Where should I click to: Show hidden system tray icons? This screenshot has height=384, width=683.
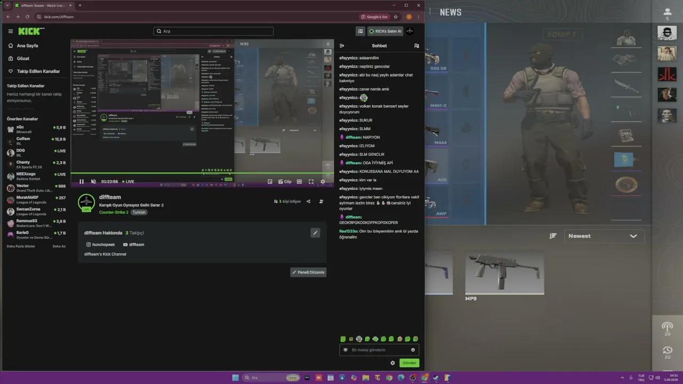(x=622, y=378)
